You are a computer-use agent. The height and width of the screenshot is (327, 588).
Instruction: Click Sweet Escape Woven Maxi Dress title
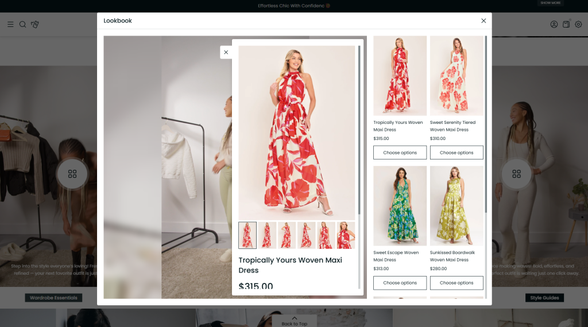click(x=396, y=256)
